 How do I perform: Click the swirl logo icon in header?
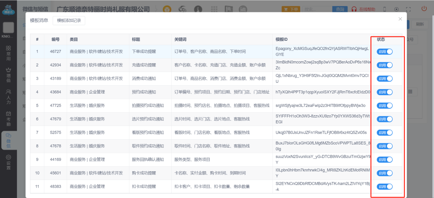point(182,9)
